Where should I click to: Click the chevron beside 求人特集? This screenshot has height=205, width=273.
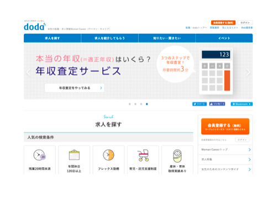[249, 160]
